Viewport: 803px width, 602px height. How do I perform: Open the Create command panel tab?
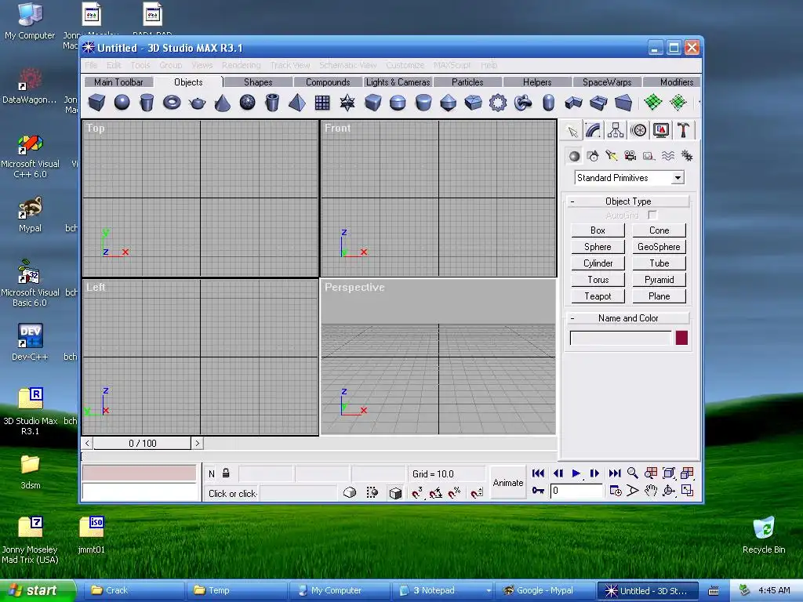click(572, 131)
